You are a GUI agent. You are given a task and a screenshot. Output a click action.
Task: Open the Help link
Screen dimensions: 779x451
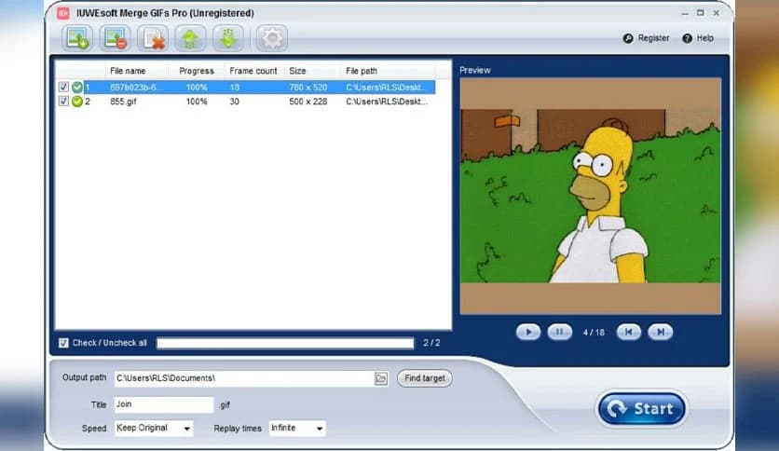pos(705,38)
